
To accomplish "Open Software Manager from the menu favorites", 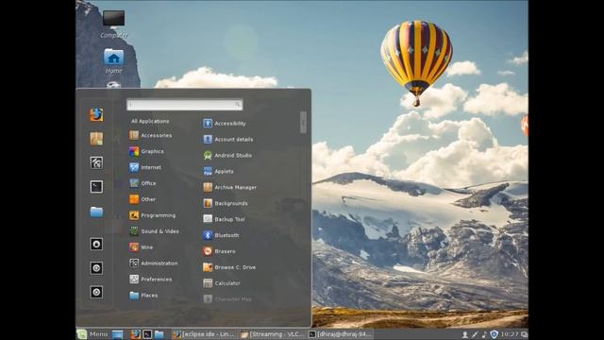I will 96,139.
